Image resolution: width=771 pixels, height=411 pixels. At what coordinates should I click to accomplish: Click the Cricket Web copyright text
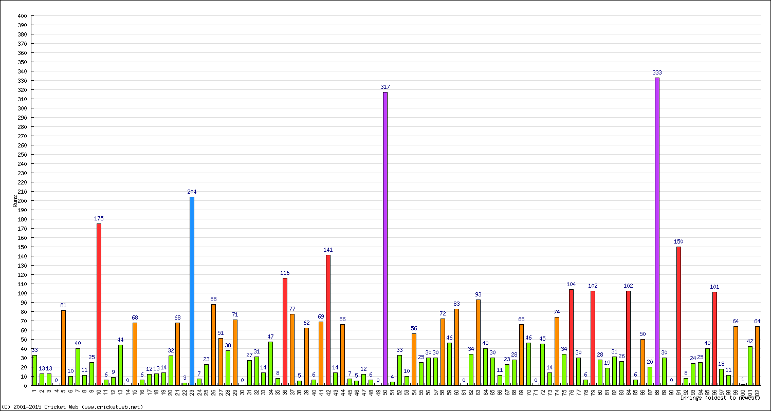(72, 407)
